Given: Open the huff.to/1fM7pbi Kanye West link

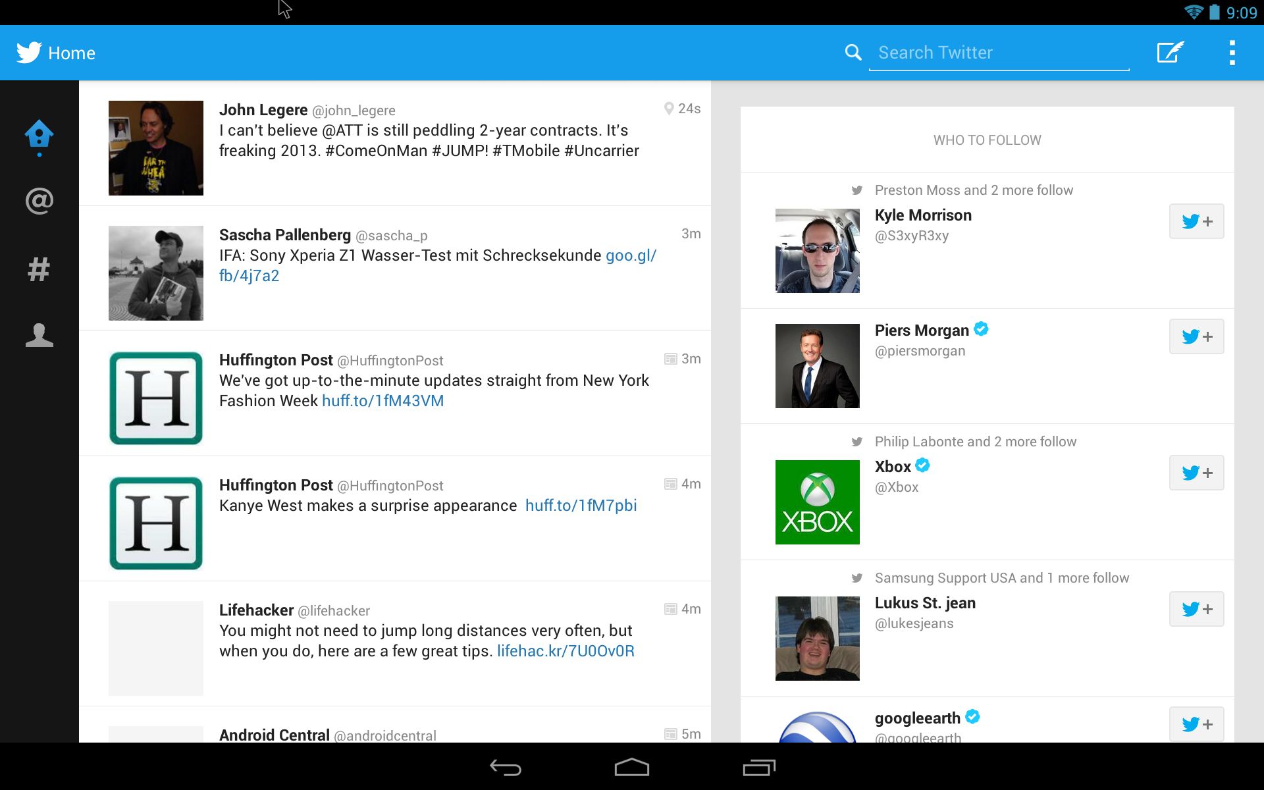Looking at the screenshot, I should pos(581,506).
